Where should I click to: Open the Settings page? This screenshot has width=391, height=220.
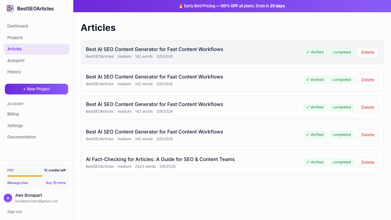15,126
